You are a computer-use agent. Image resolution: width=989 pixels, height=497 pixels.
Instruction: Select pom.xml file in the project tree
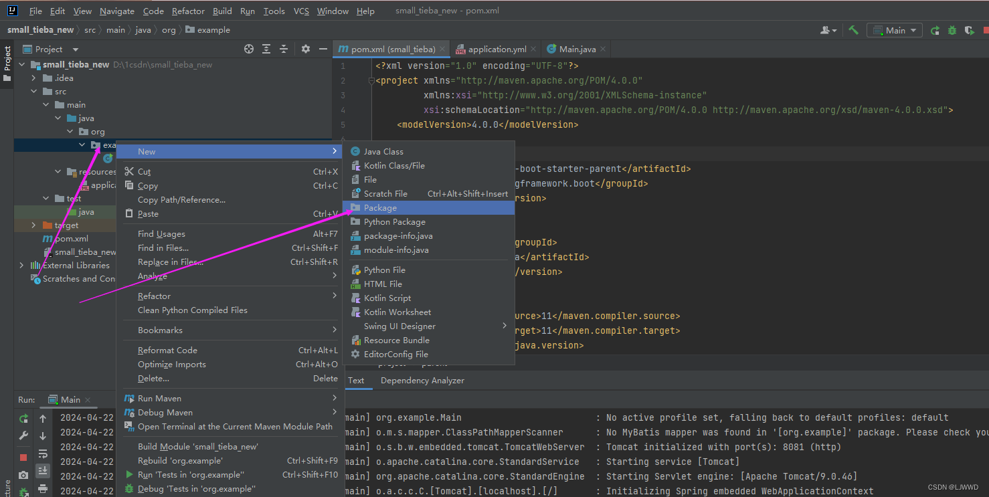(71, 239)
